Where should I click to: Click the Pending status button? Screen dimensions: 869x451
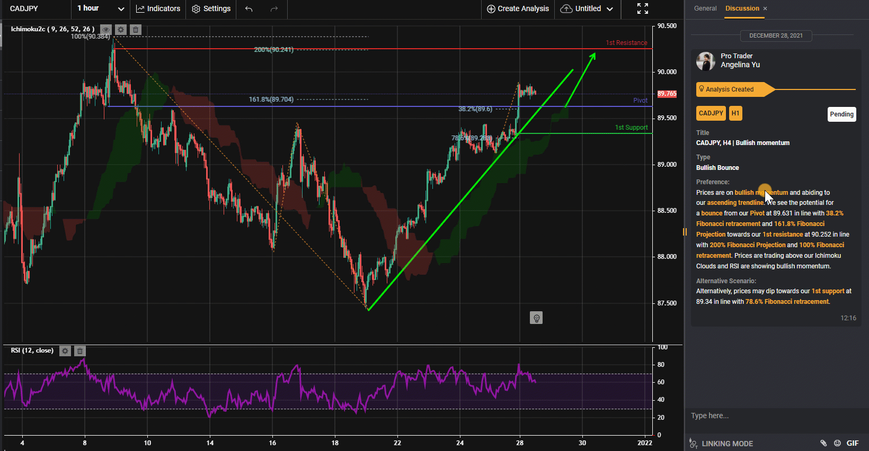tap(841, 114)
